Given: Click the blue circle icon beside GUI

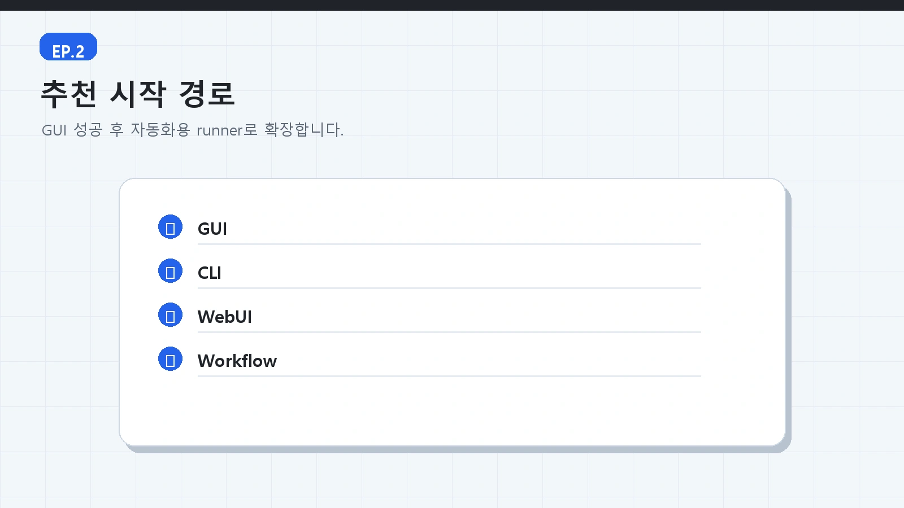Looking at the screenshot, I should [170, 227].
